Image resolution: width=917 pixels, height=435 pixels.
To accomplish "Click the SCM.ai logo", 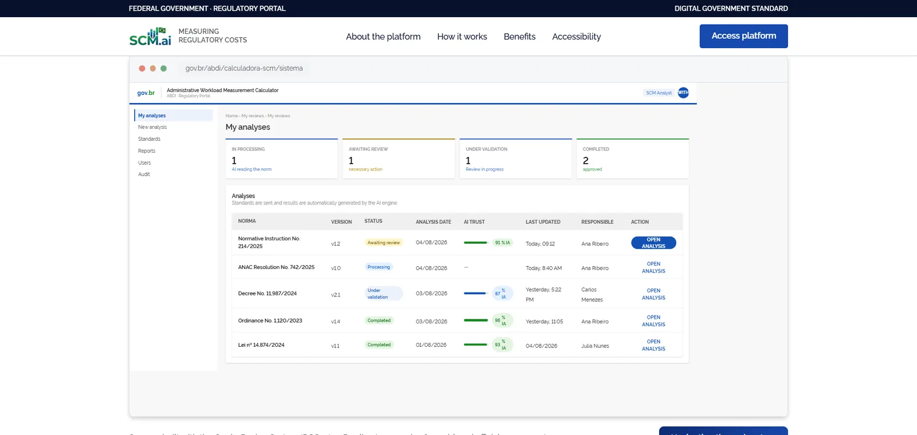I will (x=150, y=36).
